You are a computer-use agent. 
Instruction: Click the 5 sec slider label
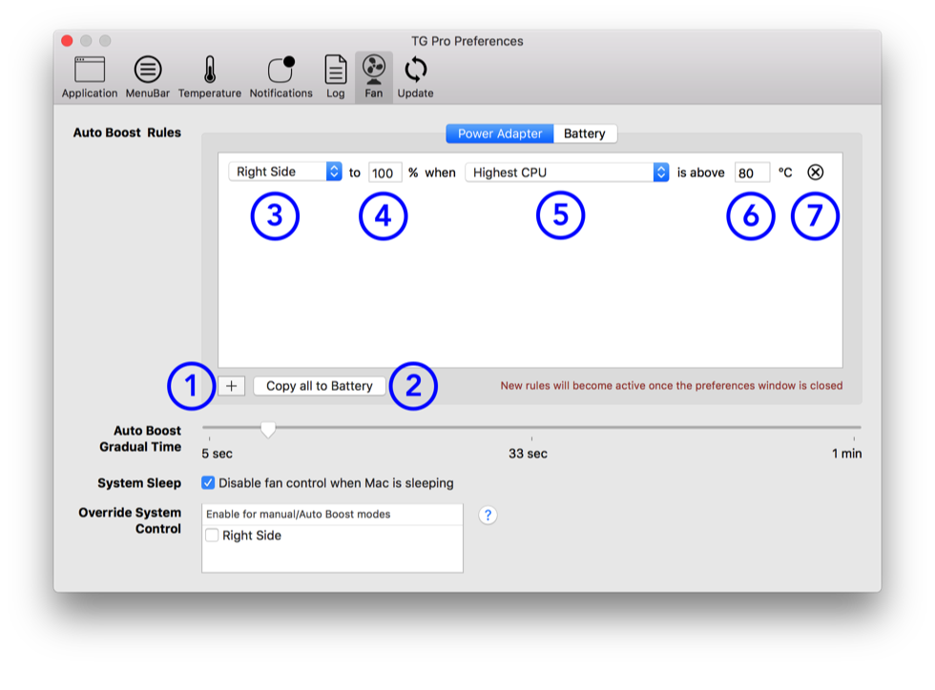[x=218, y=454]
